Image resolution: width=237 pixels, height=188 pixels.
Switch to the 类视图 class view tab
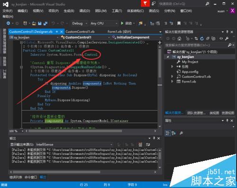coord(214,113)
